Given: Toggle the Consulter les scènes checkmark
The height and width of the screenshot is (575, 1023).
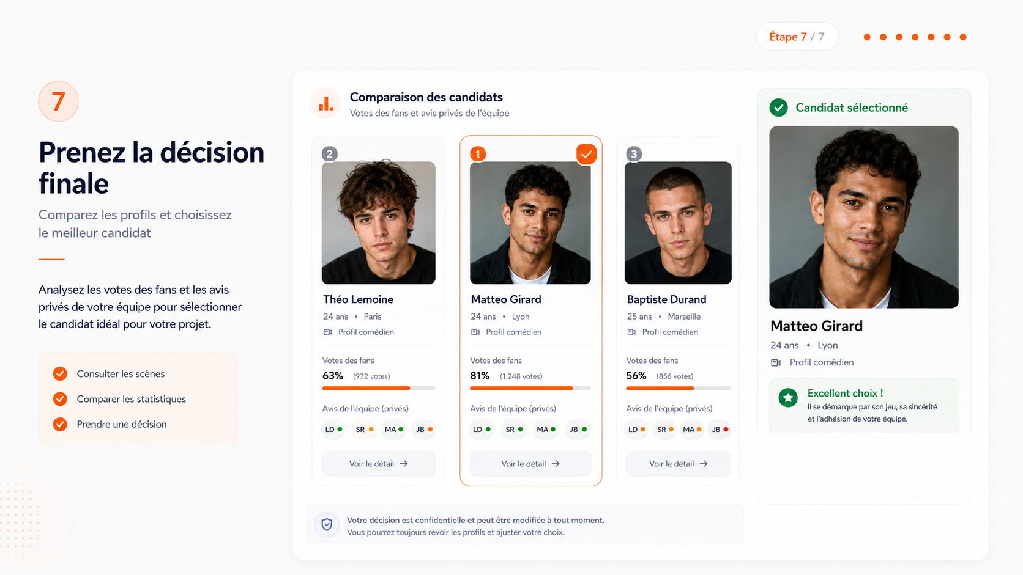Looking at the screenshot, I should pyautogui.click(x=60, y=373).
